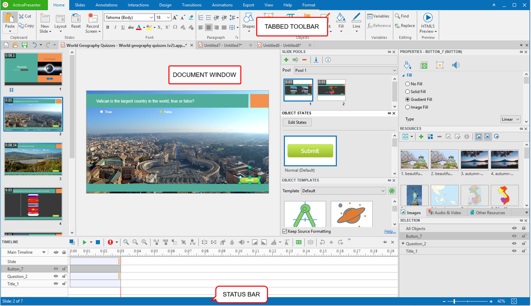Click the Edit States button
Viewport: 531px width, 306px height.
pyautogui.click(x=297, y=123)
